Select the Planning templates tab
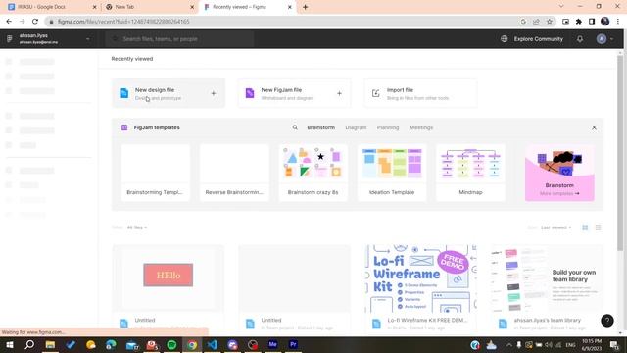 point(388,127)
